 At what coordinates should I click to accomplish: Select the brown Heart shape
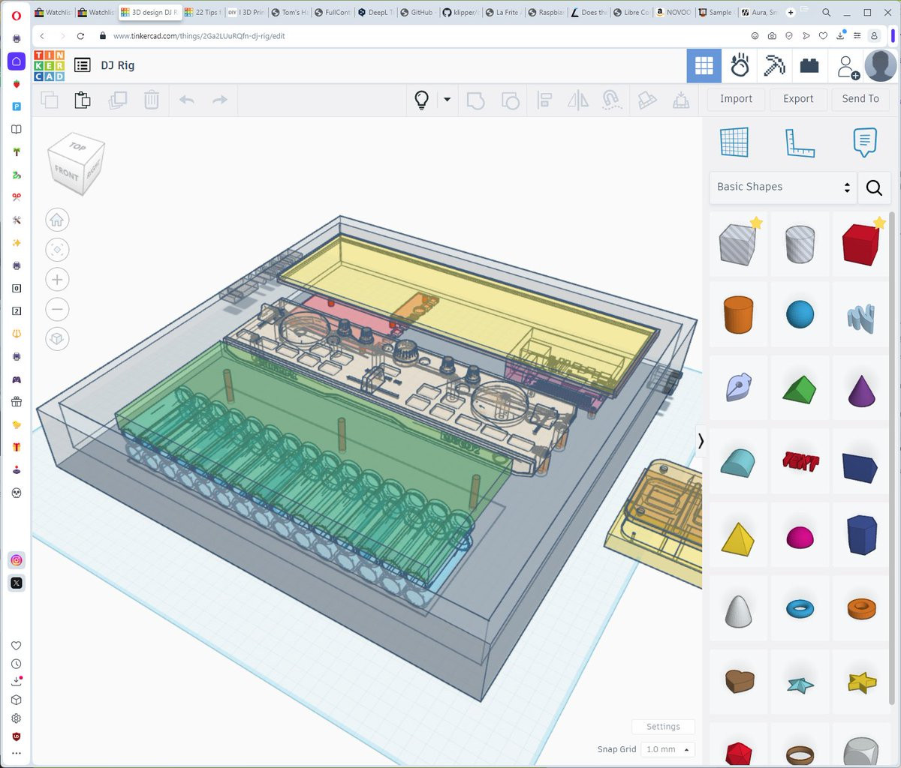pyautogui.click(x=738, y=681)
